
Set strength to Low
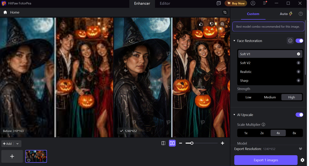click(248, 97)
